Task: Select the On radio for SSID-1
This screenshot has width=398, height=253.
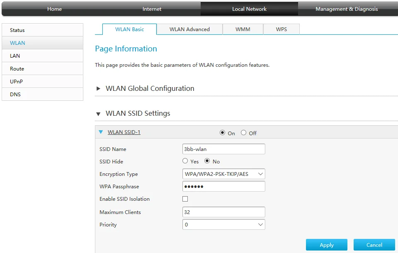Action: tap(223, 133)
